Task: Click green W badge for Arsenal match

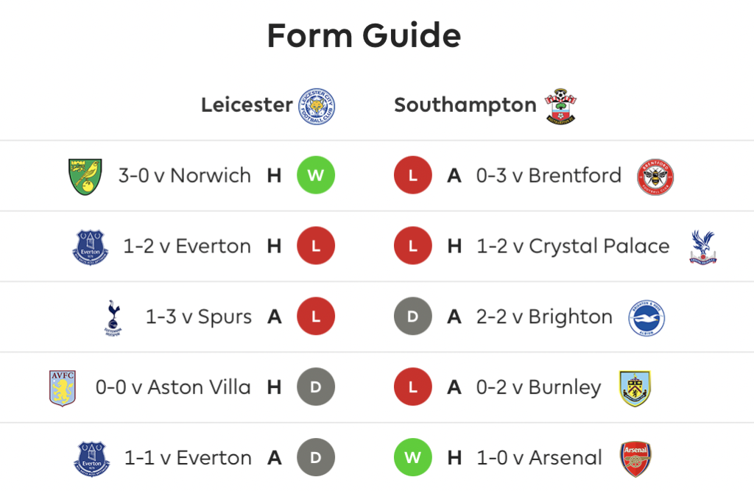Action: [x=412, y=457]
